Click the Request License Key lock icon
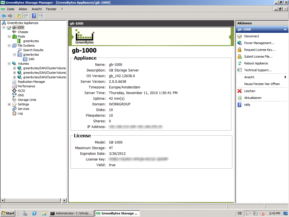 pos(240,50)
